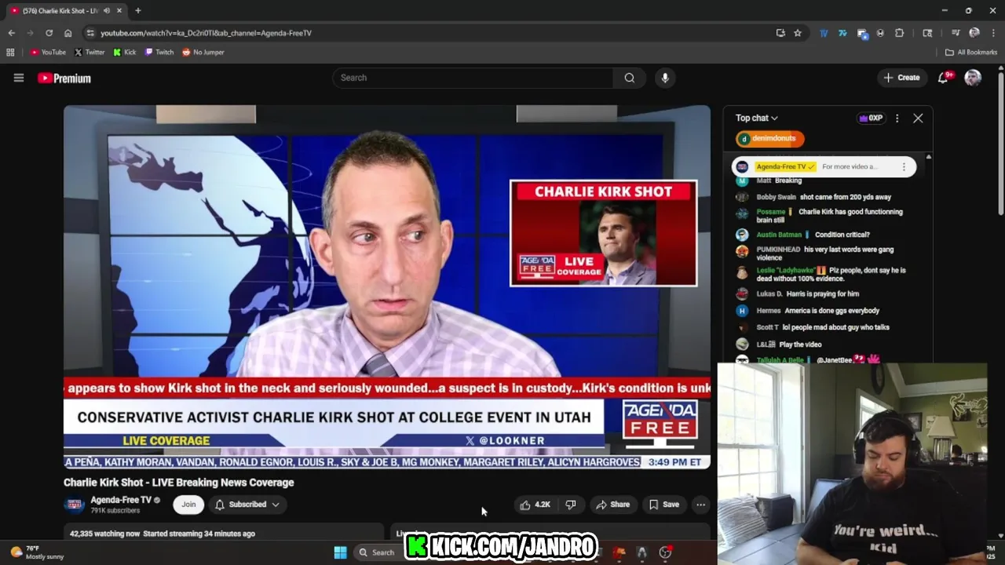1005x565 pixels.
Task: Open the blue TV extension
Action: tap(824, 33)
